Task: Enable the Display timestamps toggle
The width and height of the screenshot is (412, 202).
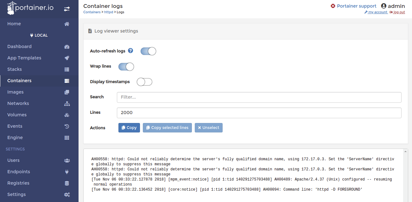Action: pyautogui.click(x=144, y=82)
